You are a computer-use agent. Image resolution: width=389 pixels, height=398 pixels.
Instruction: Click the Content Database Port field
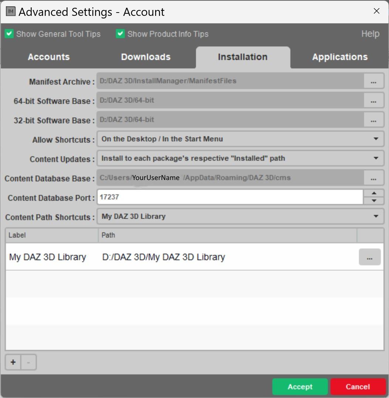[230, 197]
